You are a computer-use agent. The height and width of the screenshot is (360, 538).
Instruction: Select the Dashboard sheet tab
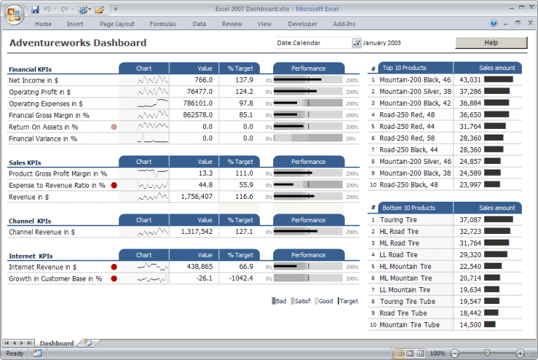click(x=57, y=343)
